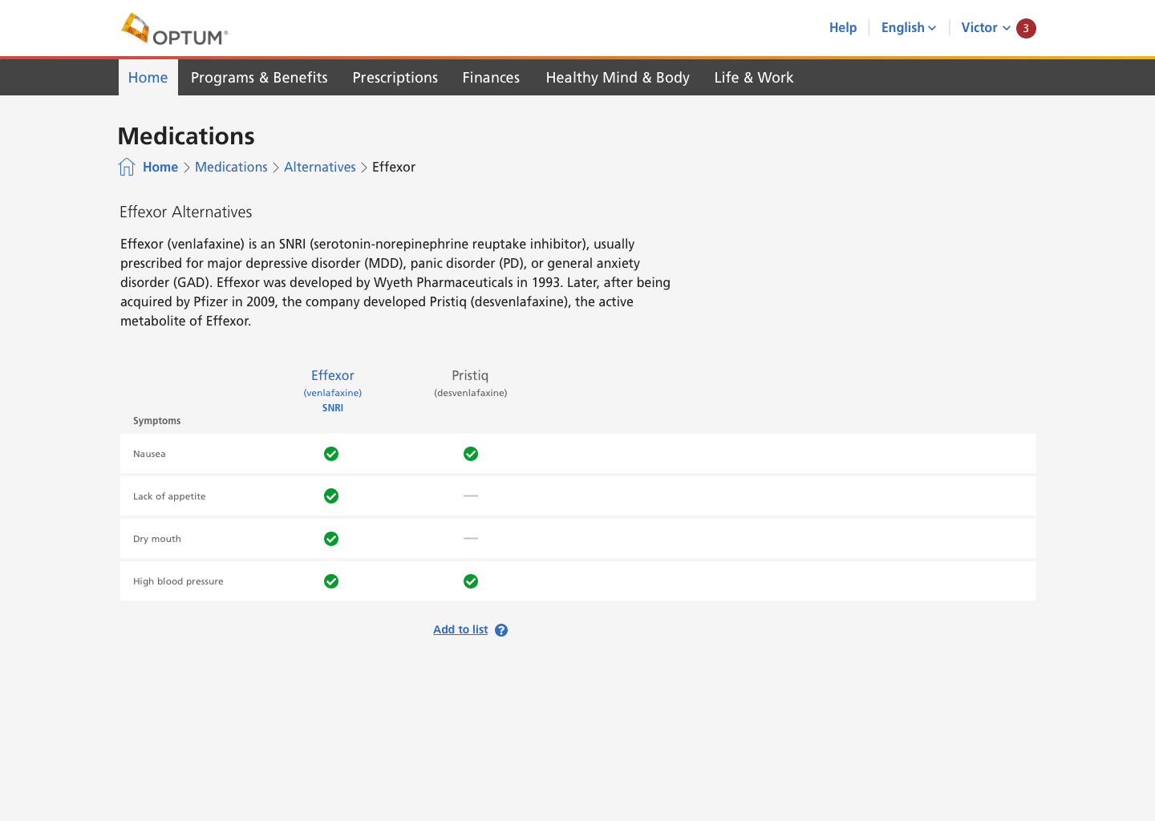Open the notifications badge showing 3

[1026, 28]
